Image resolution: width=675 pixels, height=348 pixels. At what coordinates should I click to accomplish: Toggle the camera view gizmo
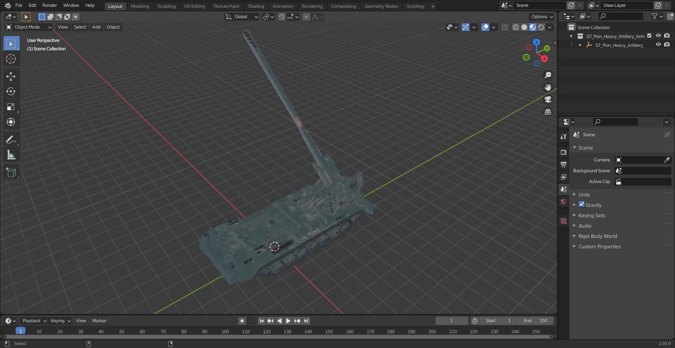pyautogui.click(x=548, y=99)
